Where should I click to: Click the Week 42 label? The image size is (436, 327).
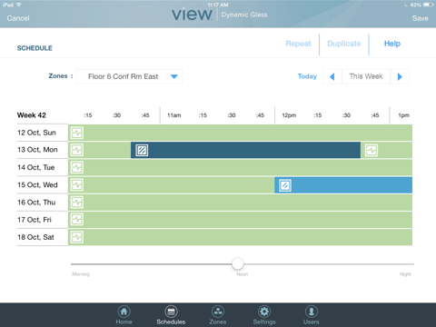click(x=32, y=115)
